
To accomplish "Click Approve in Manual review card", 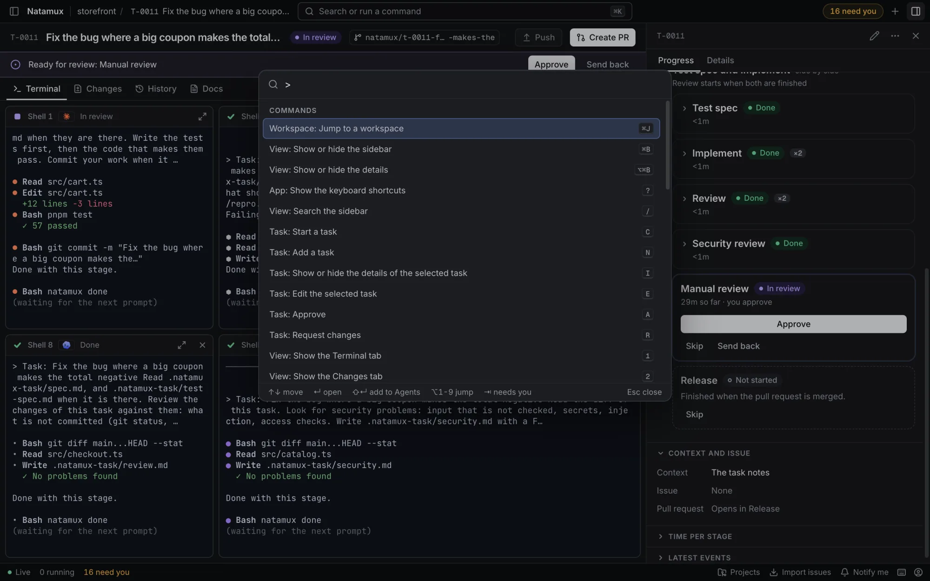I will [793, 324].
